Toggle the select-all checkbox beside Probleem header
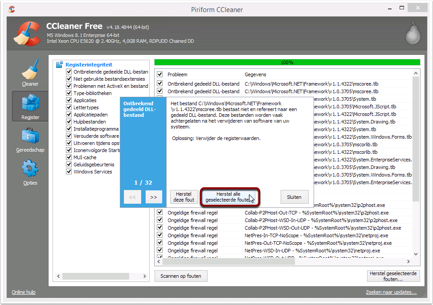 click(x=159, y=74)
